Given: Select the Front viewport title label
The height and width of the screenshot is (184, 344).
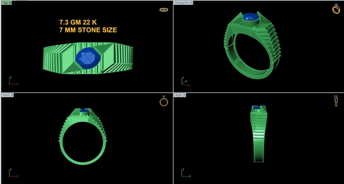Looking at the screenshot, I should pyautogui.click(x=6, y=95).
